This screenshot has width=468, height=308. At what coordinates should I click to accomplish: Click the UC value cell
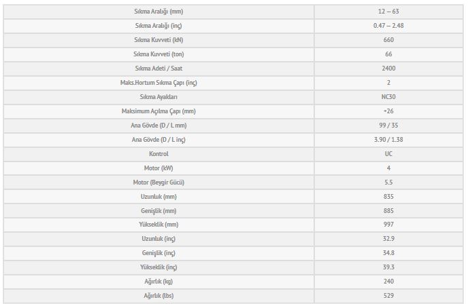(x=388, y=154)
